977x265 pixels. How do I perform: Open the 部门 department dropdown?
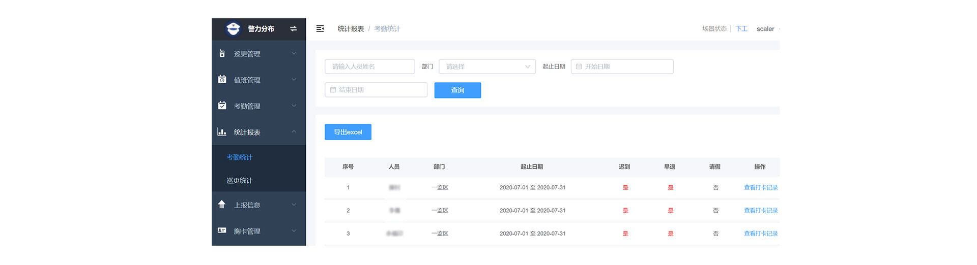click(487, 67)
